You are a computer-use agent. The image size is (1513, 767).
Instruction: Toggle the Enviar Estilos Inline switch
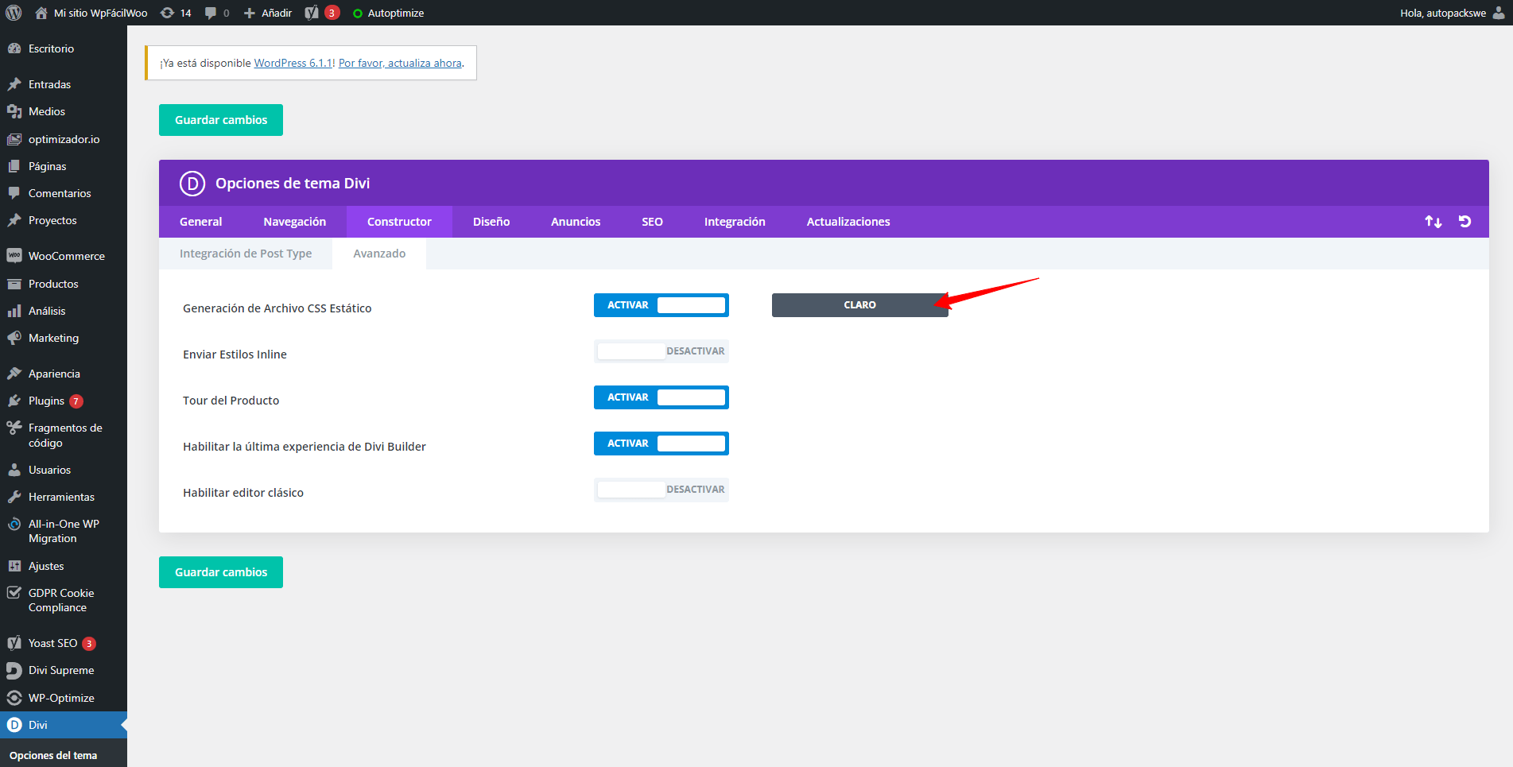[661, 351]
